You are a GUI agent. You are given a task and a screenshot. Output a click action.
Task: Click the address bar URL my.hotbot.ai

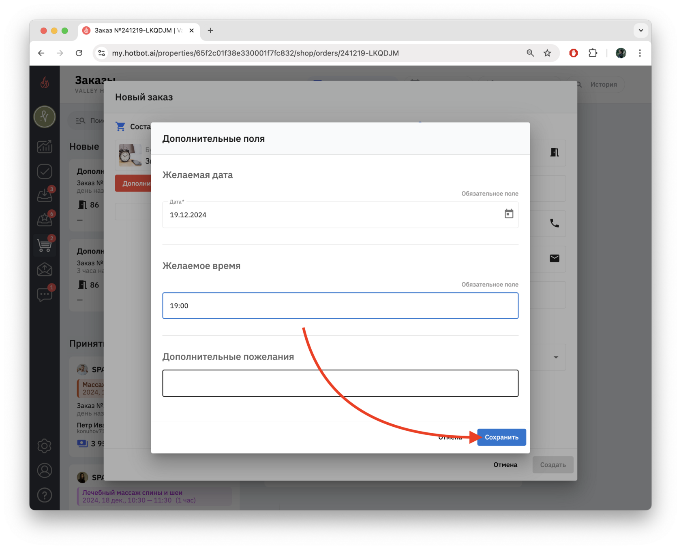pos(255,53)
